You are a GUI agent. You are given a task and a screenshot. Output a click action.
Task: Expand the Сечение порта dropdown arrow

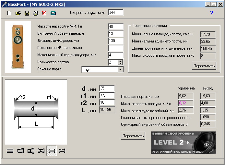[x=120, y=70]
